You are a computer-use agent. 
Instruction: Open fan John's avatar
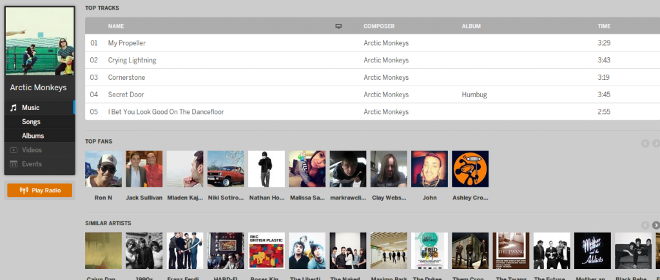click(429, 169)
